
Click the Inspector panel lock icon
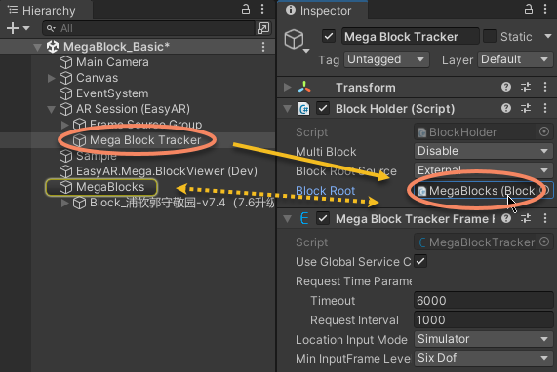coord(529,9)
